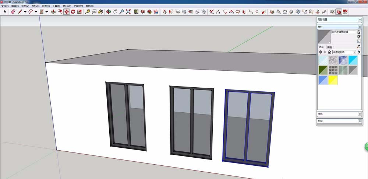Open the 编辑(E) menu

click(15, 6)
